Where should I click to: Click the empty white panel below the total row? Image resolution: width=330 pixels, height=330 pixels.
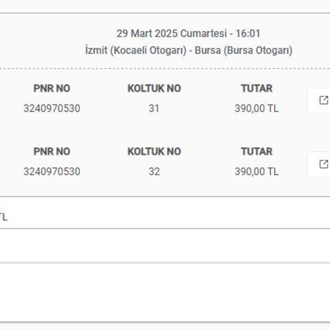pos(165,292)
